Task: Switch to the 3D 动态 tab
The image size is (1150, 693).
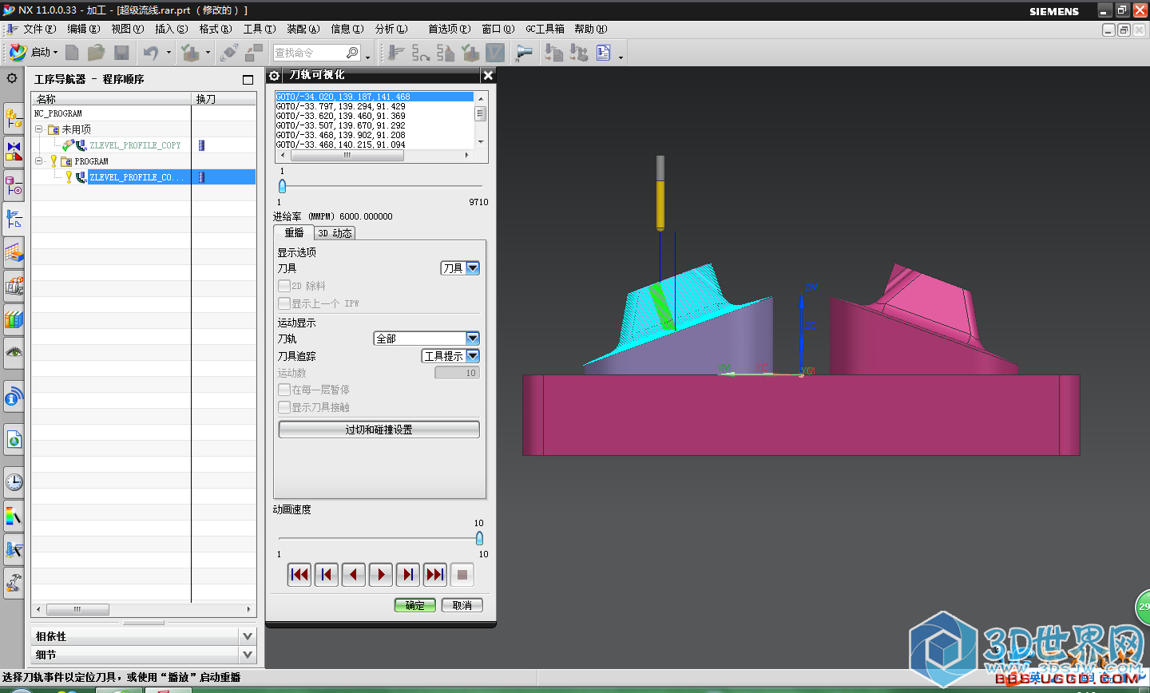Action: [x=335, y=233]
